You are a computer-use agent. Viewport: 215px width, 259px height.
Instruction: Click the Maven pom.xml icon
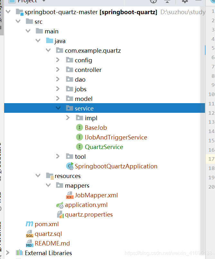30,224
